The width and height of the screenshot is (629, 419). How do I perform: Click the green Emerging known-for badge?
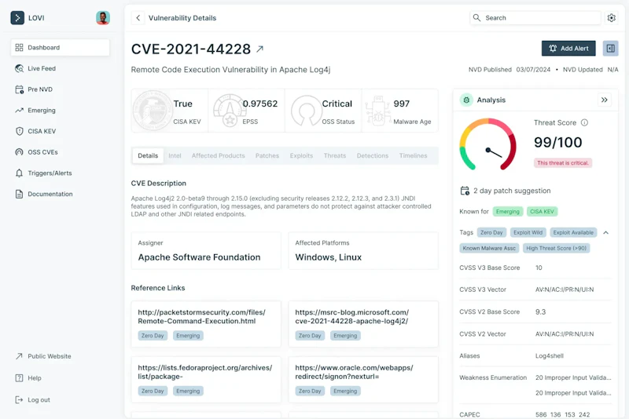pyautogui.click(x=507, y=212)
